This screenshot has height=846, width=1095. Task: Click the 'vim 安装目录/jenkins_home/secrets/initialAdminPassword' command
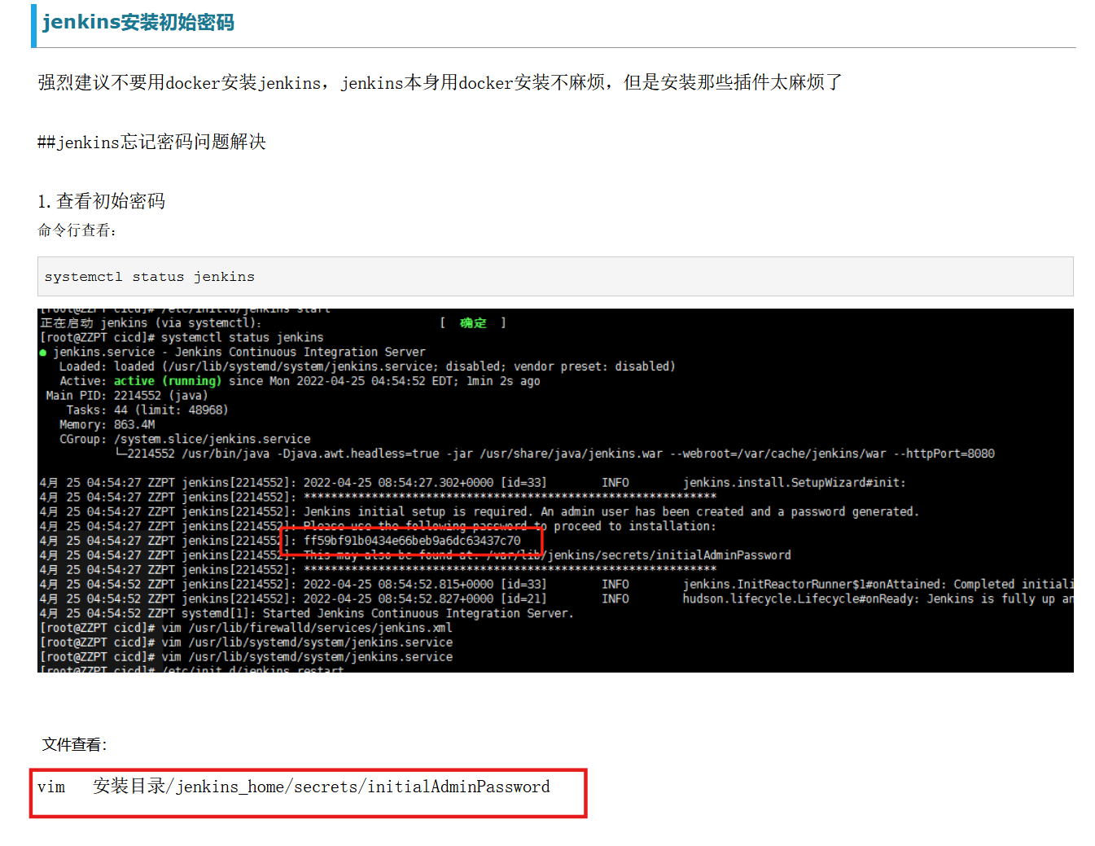pyautogui.click(x=294, y=787)
